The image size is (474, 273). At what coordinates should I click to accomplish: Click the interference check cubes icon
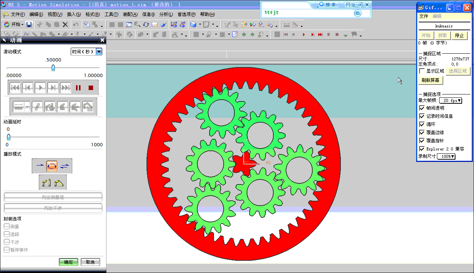pos(37,107)
